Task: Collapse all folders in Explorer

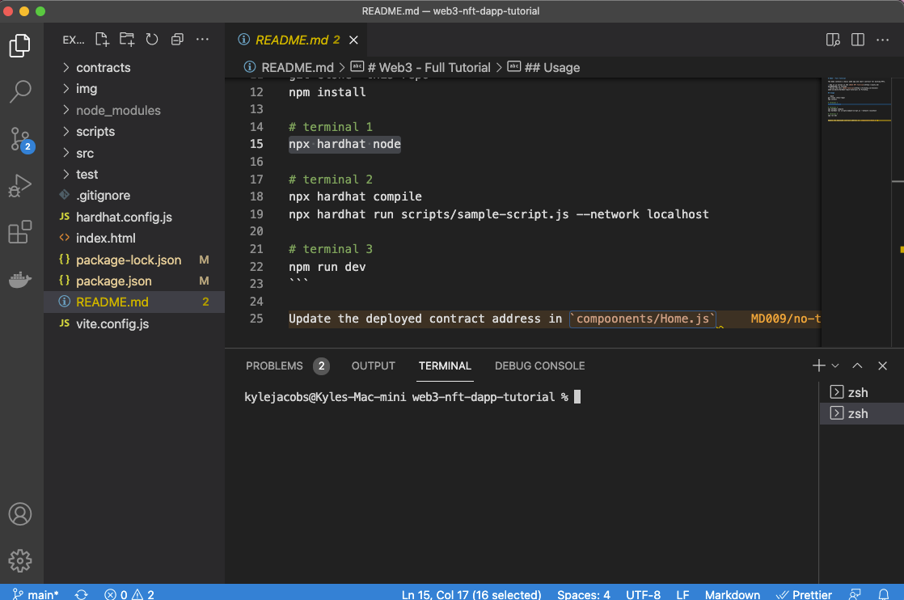Action: [177, 40]
